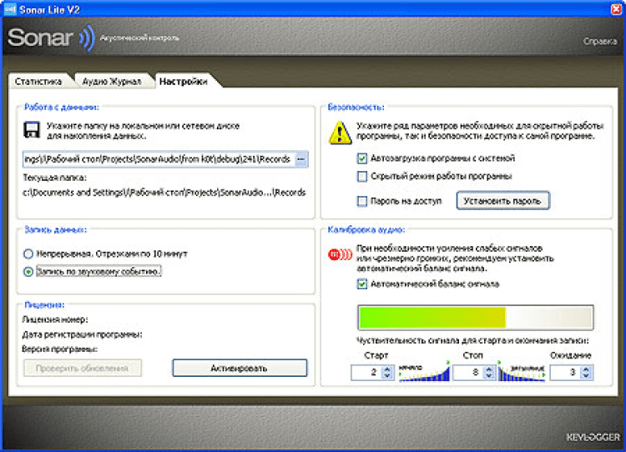Click the floppy disk data icon
Viewport: 626px width, 452px height.
[32, 130]
